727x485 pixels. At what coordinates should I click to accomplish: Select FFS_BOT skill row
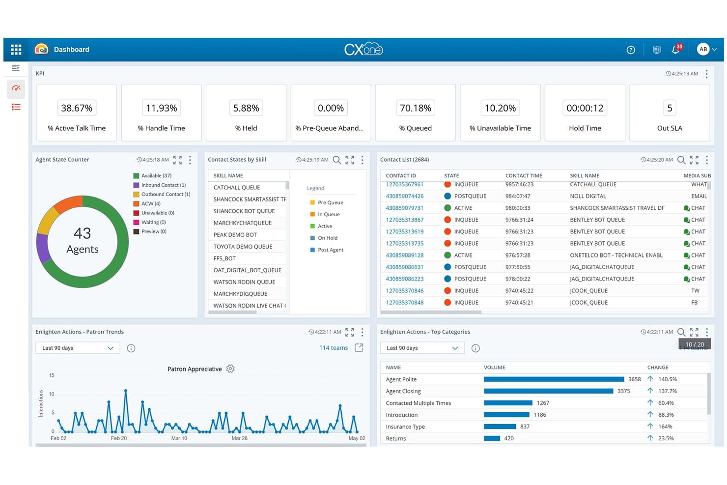point(247,258)
